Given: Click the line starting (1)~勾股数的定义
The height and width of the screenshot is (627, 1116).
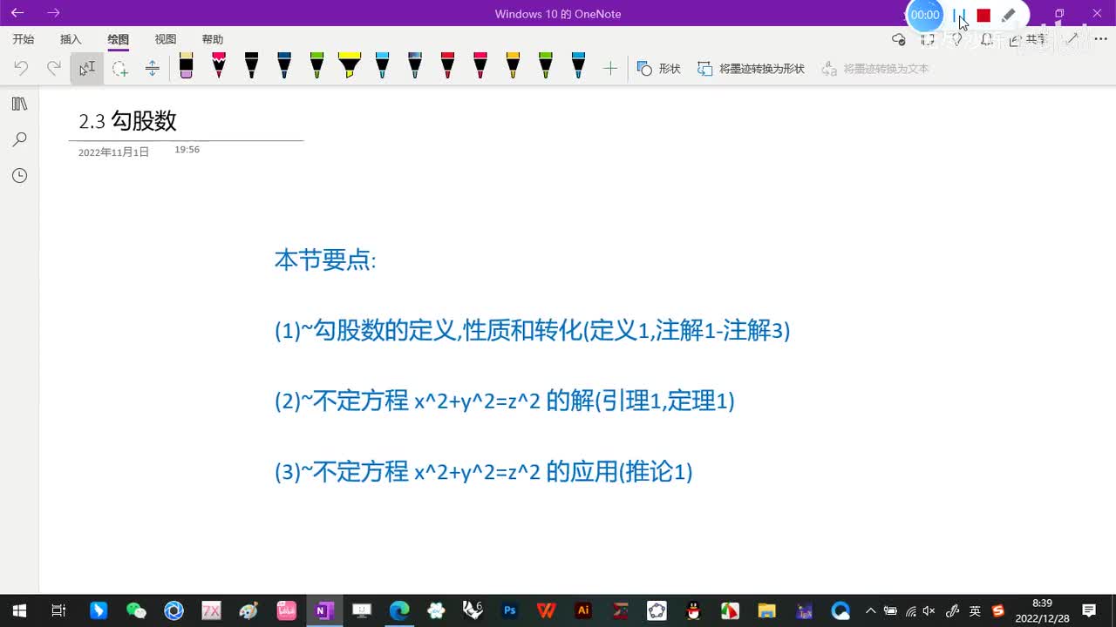Looking at the screenshot, I should tap(532, 331).
